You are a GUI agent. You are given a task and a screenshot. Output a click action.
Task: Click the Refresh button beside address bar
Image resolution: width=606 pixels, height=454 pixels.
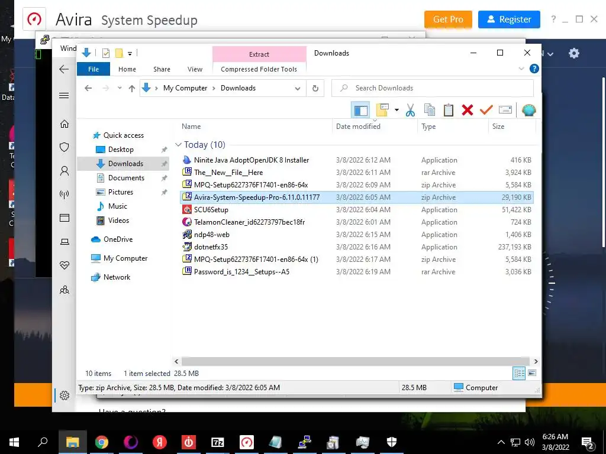pyautogui.click(x=315, y=89)
